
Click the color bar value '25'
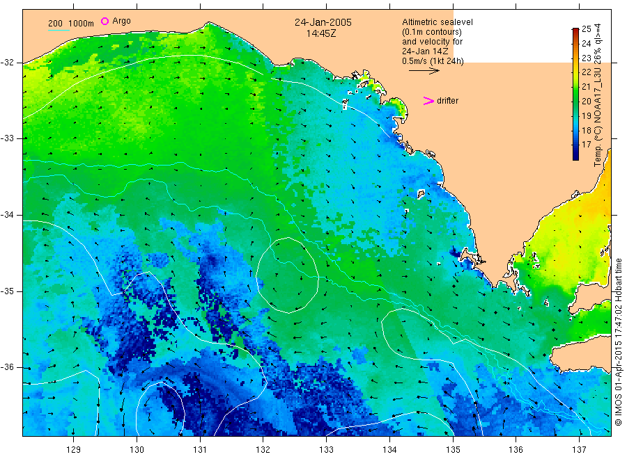[x=586, y=29]
